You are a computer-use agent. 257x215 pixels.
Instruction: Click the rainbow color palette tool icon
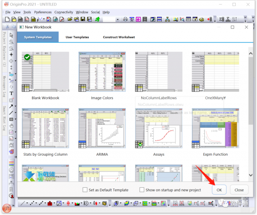[11, 163]
